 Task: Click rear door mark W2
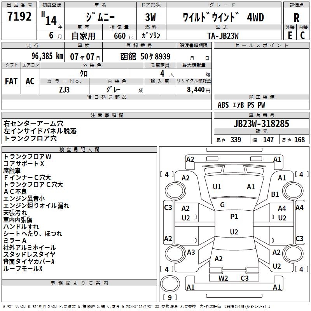(223, 278)
